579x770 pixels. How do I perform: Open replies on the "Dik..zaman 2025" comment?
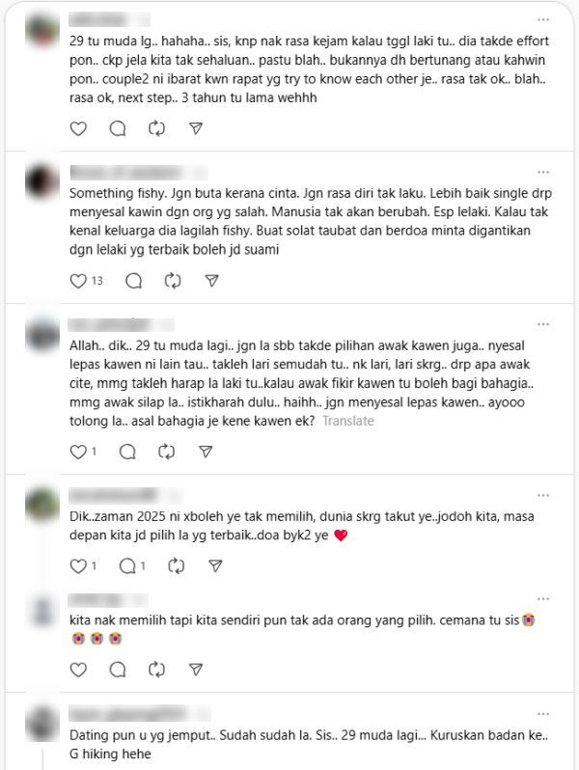[132, 566]
